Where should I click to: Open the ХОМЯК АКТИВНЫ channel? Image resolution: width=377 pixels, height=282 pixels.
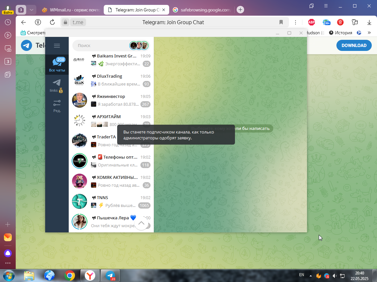(x=111, y=181)
